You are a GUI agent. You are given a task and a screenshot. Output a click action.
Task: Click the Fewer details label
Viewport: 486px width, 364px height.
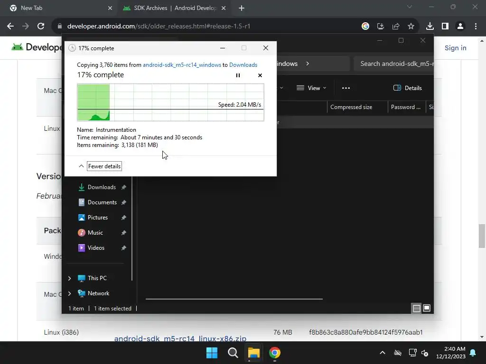click(x=104, y=166)
